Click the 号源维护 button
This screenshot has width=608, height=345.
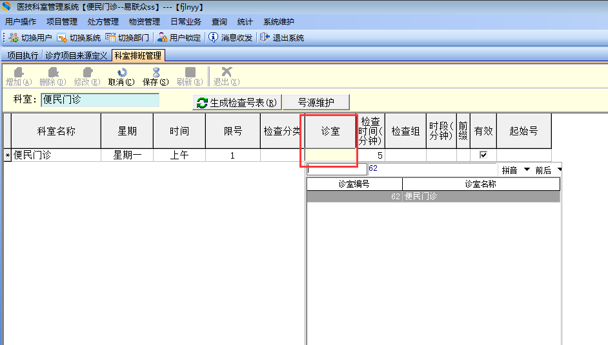click(x=316, y=103)
